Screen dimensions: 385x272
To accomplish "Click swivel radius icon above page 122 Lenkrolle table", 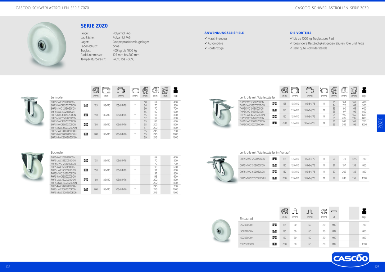I will (x=165, y=90).
